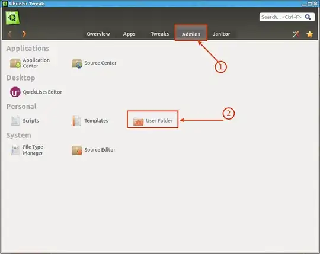Open the File Type Manager icon
This screenshot has height=254, width=320.
[15, 150]
